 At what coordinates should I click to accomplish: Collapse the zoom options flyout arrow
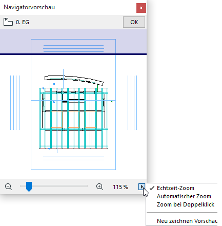pos(142,186)
